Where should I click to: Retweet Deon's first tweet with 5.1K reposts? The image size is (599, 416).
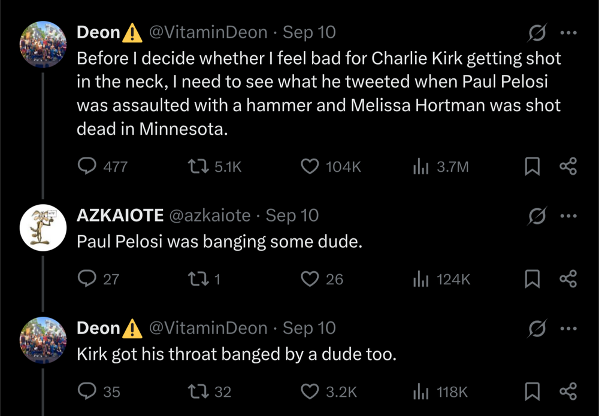[198, 166]
